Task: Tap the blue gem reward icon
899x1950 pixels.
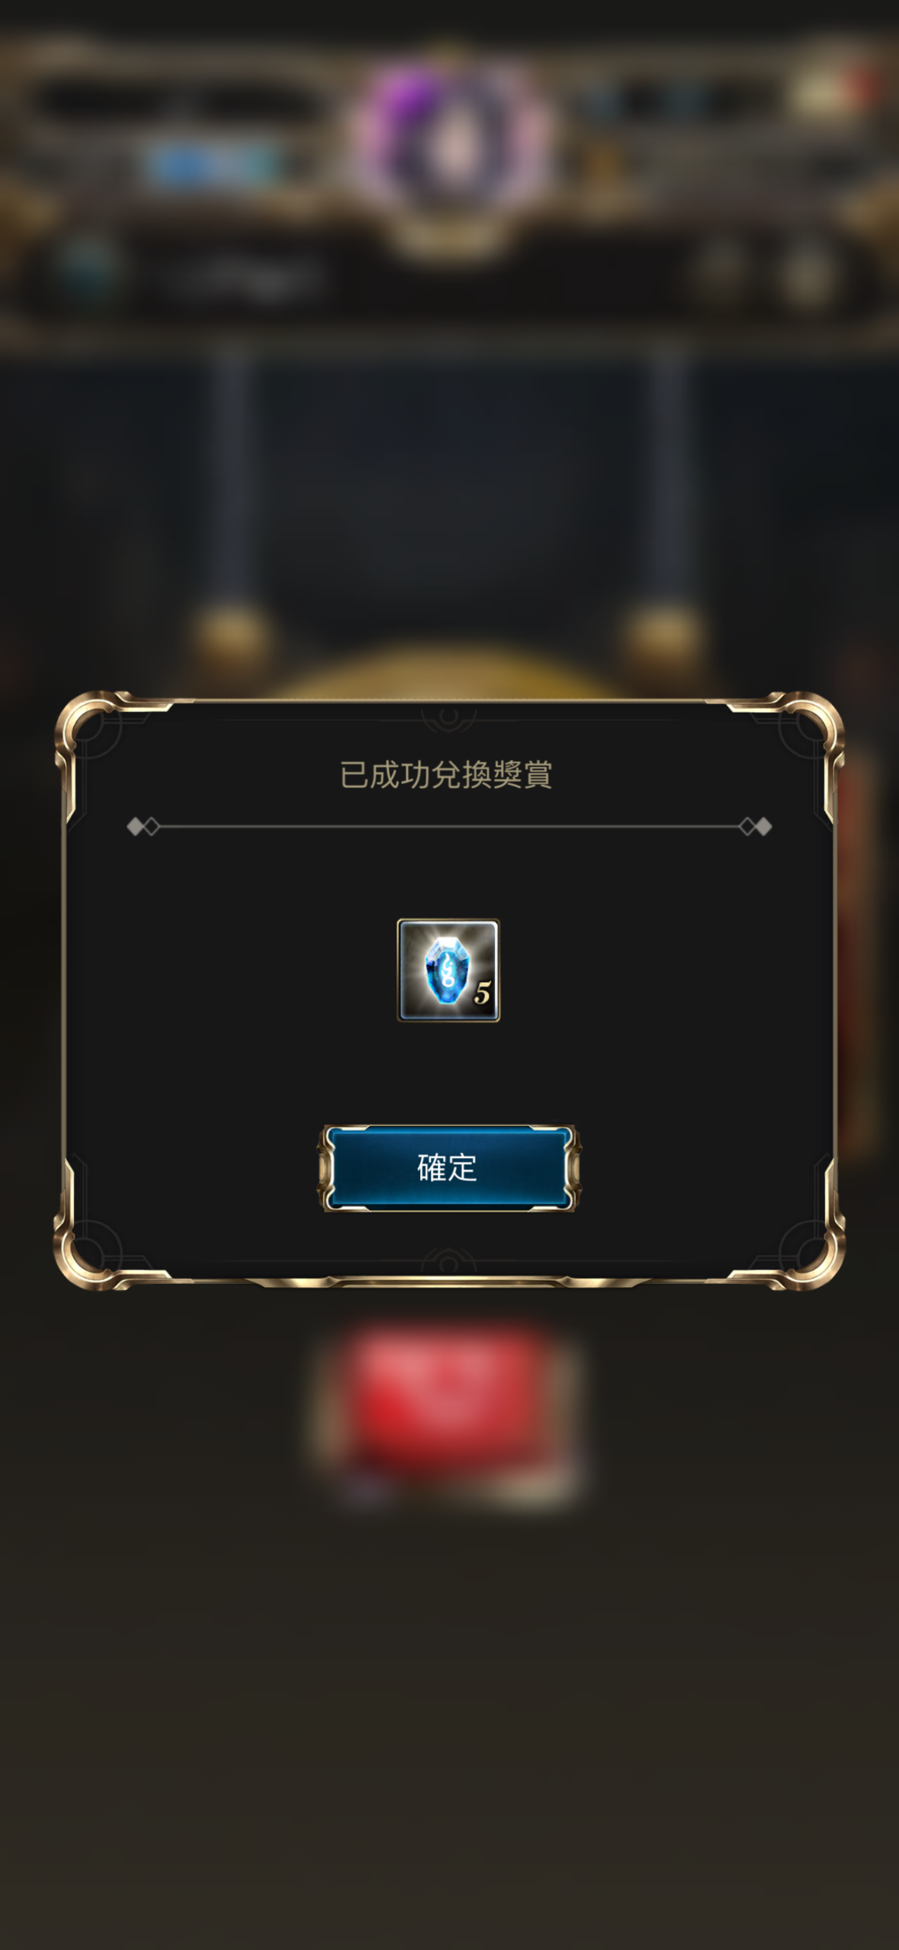Action: (448, 970)
